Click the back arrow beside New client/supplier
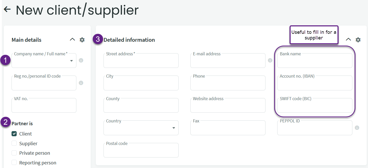The image size is (368, 168). tap(7, 9)
